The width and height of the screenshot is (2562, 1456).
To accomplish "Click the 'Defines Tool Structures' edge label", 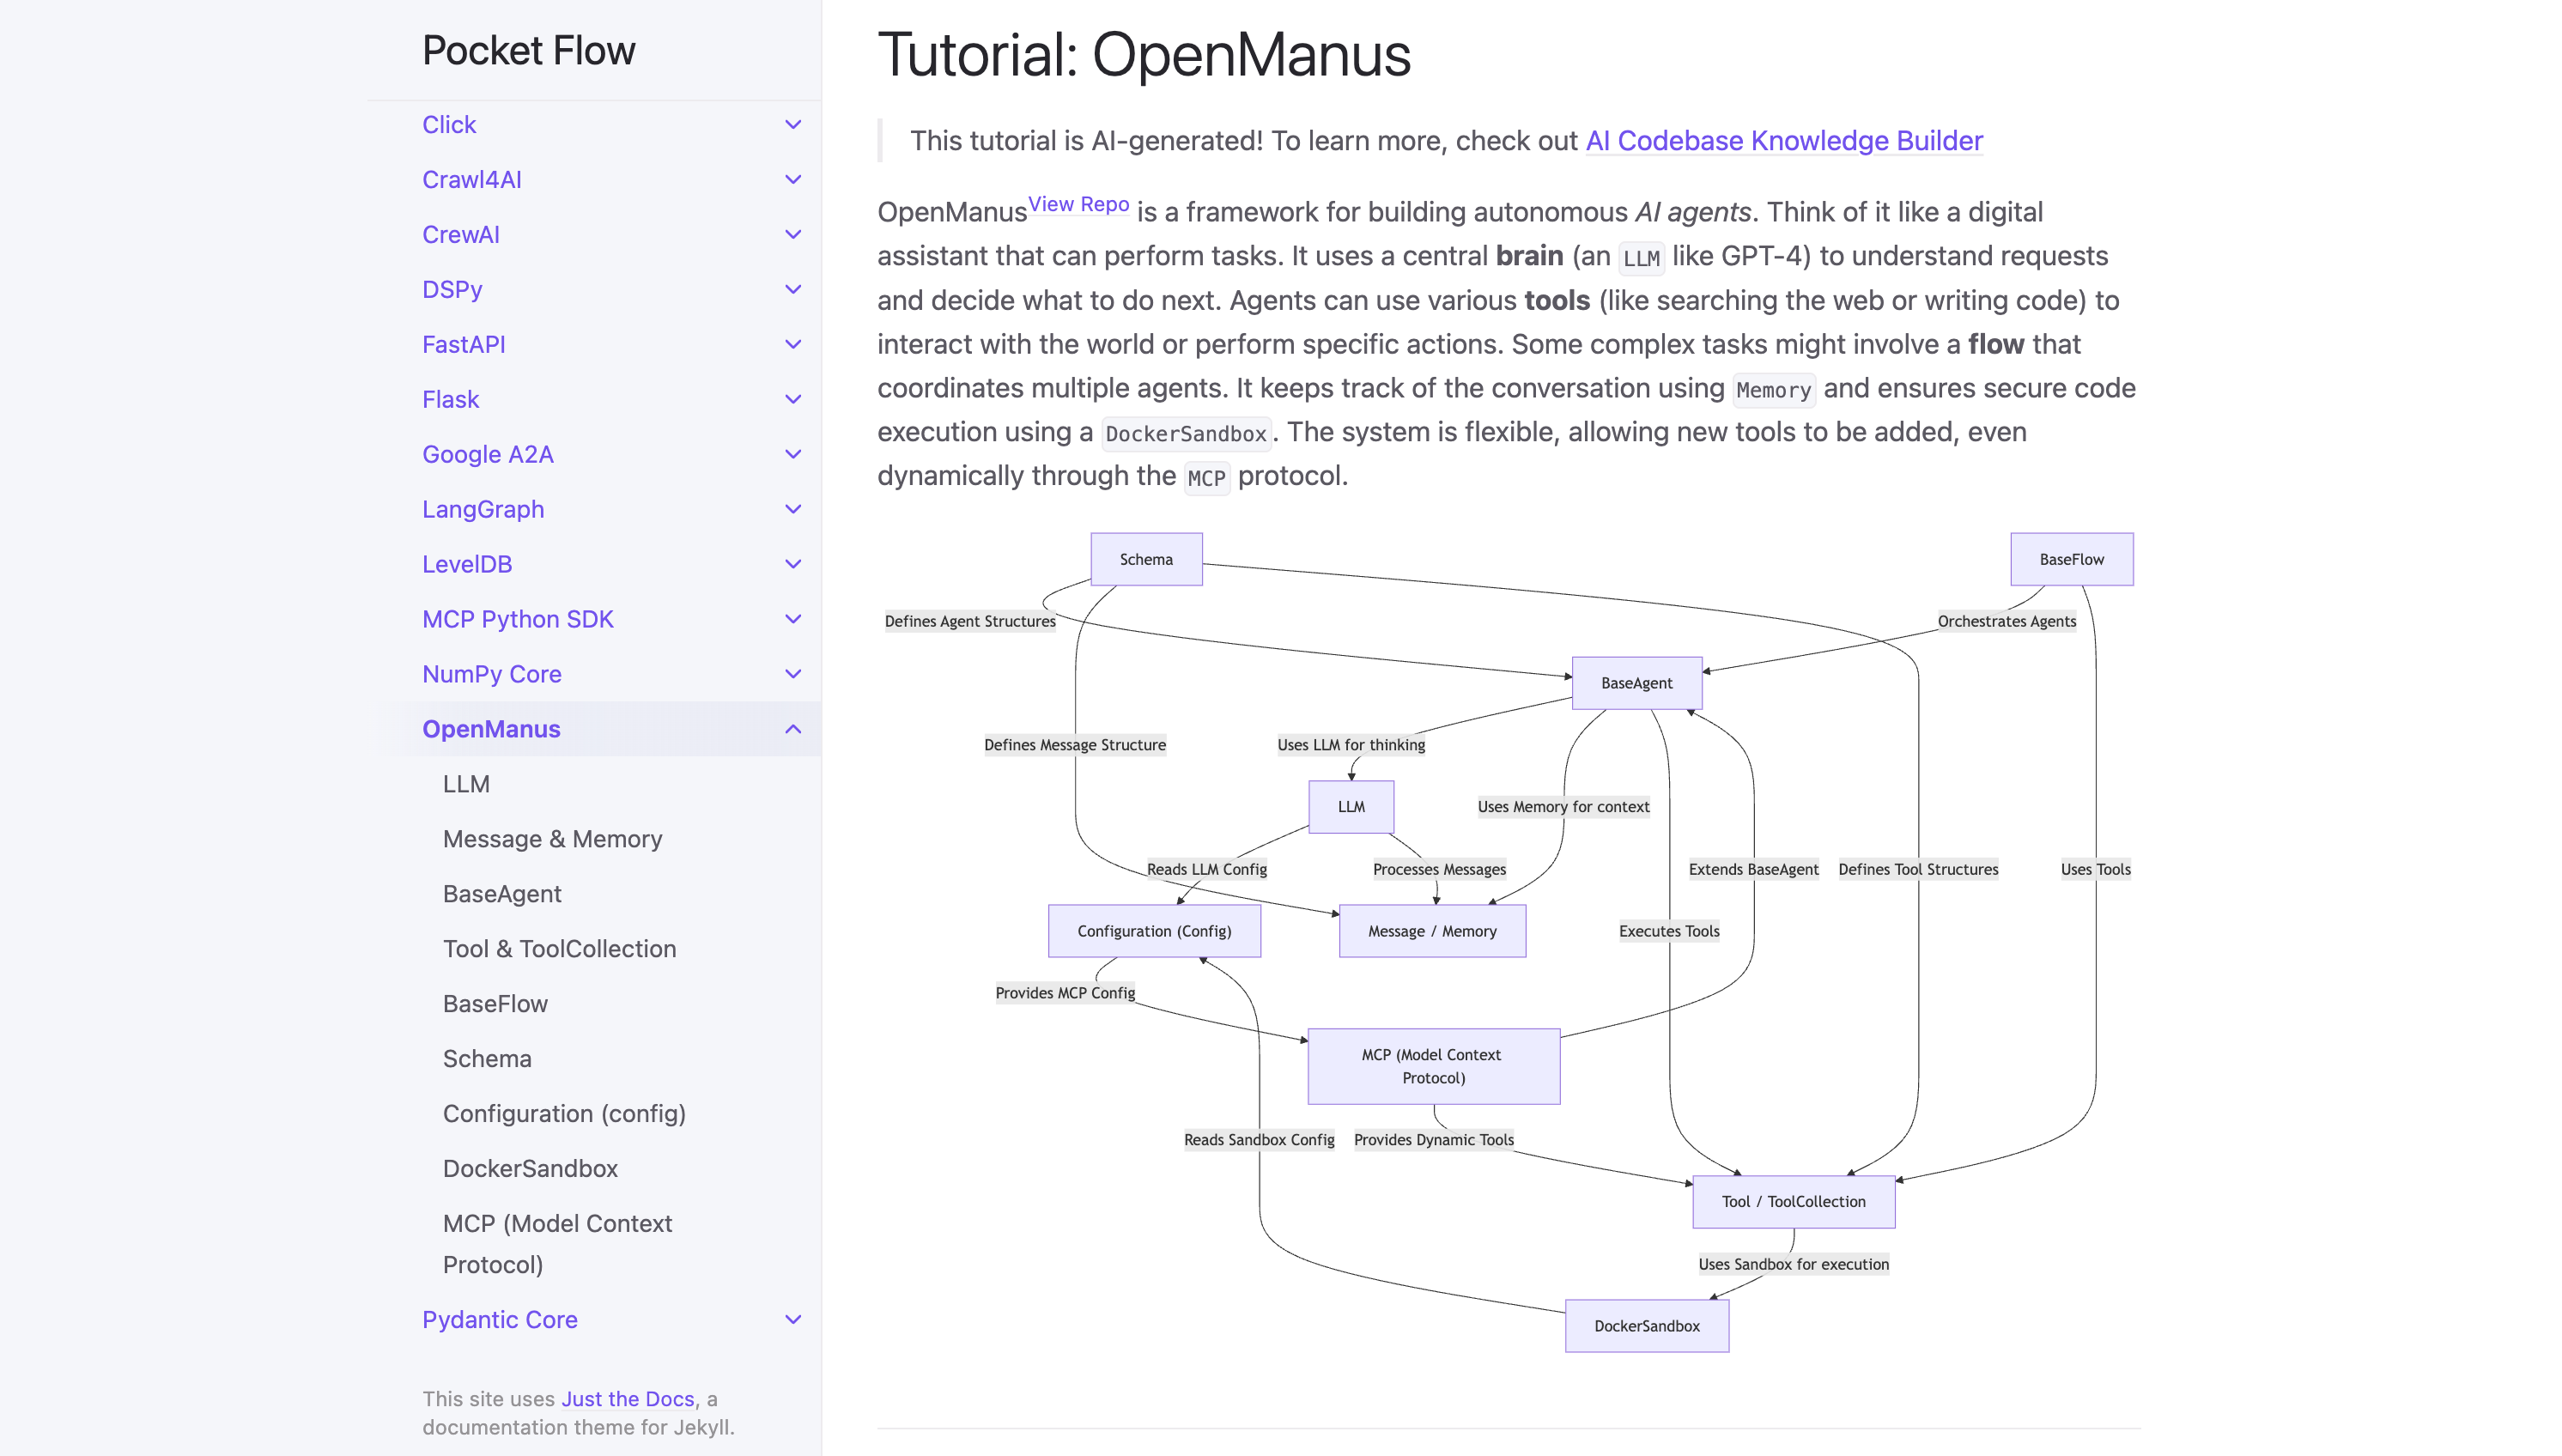I will (1918, 870).
